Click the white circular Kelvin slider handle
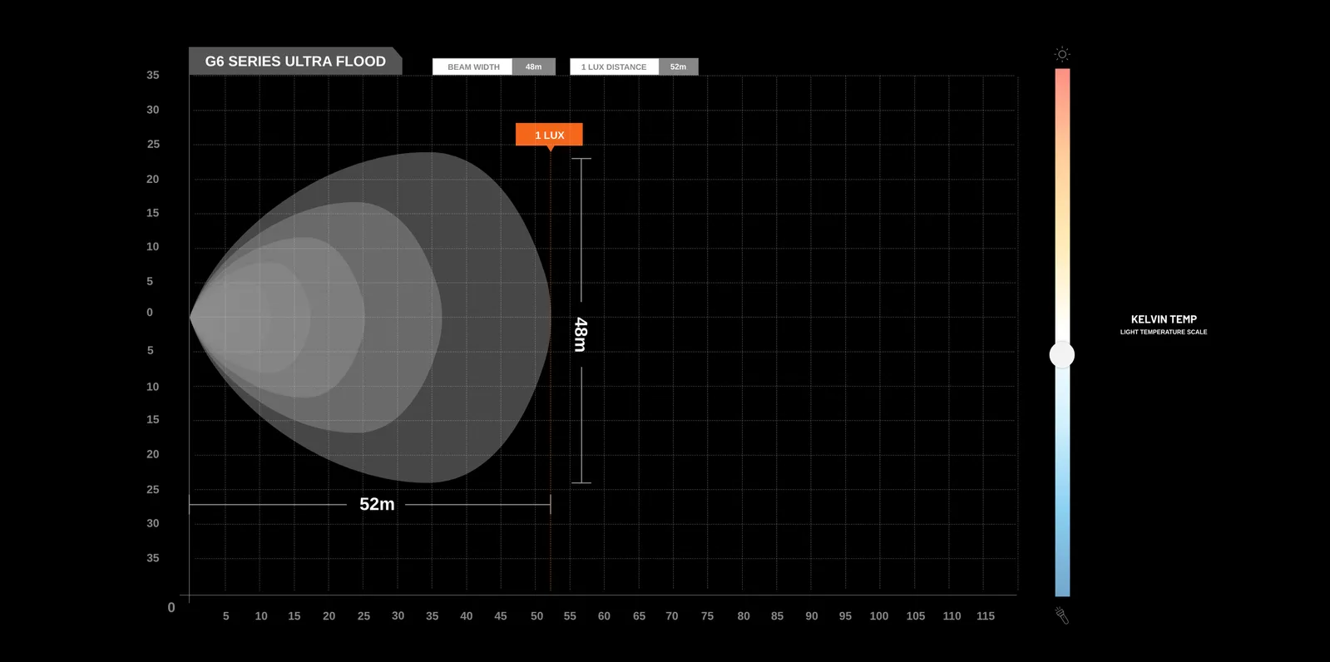 point(1062,355)
